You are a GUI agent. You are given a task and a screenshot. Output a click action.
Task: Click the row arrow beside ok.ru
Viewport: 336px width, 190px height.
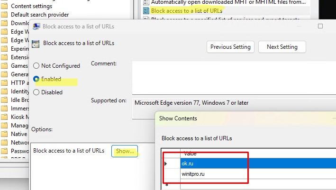click(x=166, y=163)
